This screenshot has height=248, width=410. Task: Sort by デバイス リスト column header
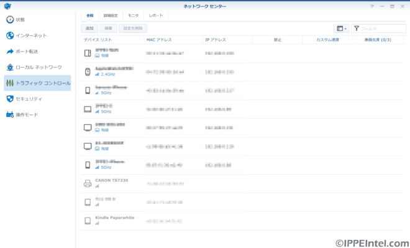click(112, 40)
